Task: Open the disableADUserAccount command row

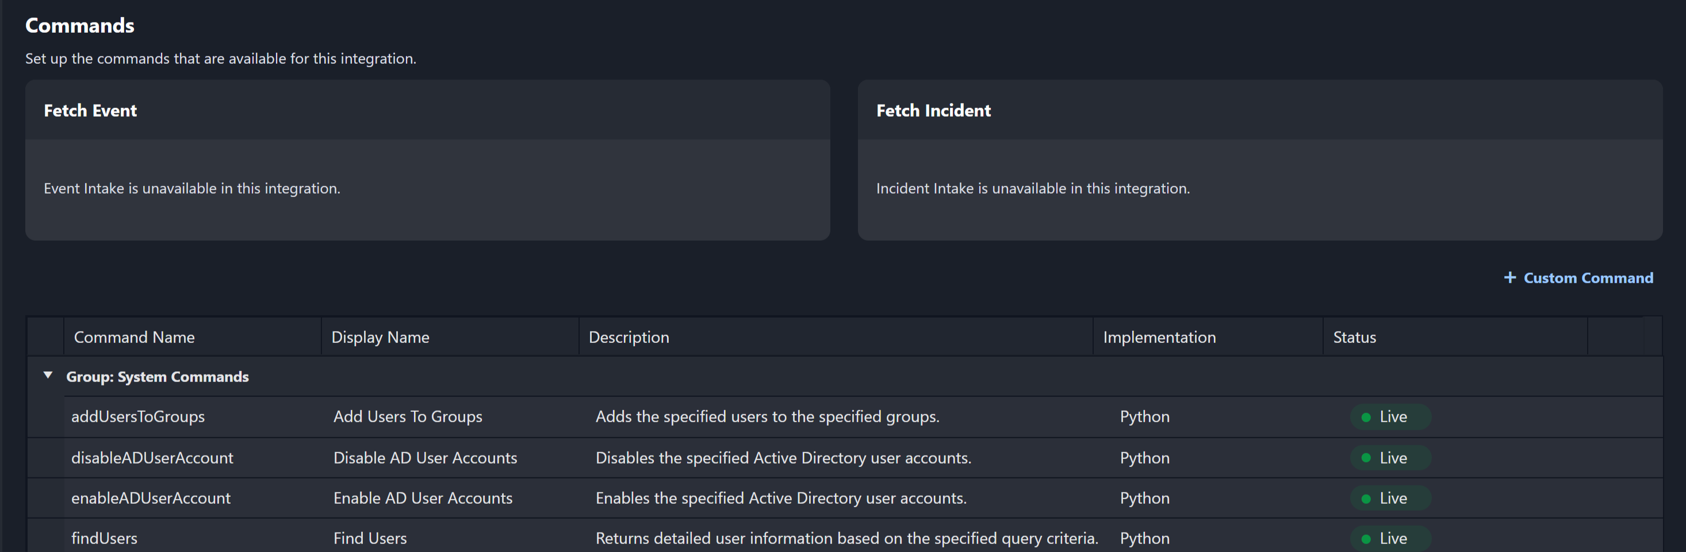Action: [x=152, y=458]
